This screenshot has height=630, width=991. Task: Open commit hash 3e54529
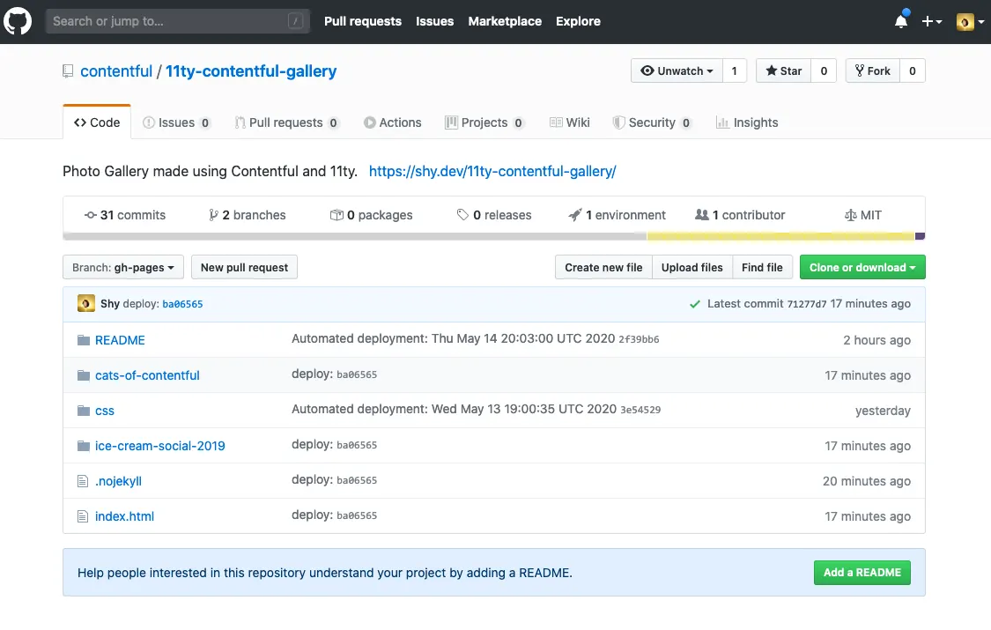(x=640, y=410)
